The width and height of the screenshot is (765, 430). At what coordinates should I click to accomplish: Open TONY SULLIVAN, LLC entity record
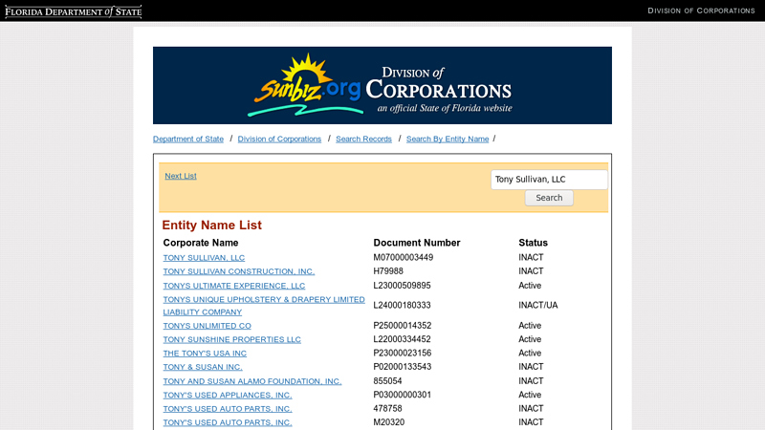[x=204, y=257]
